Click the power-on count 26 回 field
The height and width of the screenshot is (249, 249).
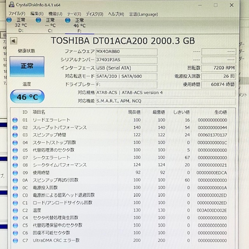tap(219, 76)
